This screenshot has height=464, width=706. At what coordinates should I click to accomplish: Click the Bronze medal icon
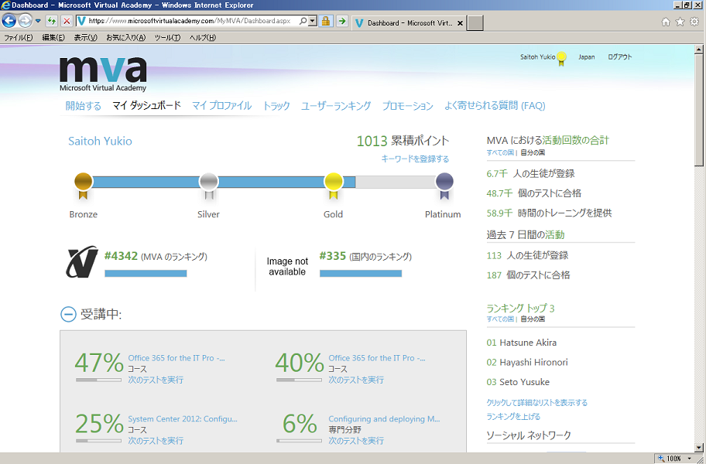pyautogui.click(x=83, y=183)
